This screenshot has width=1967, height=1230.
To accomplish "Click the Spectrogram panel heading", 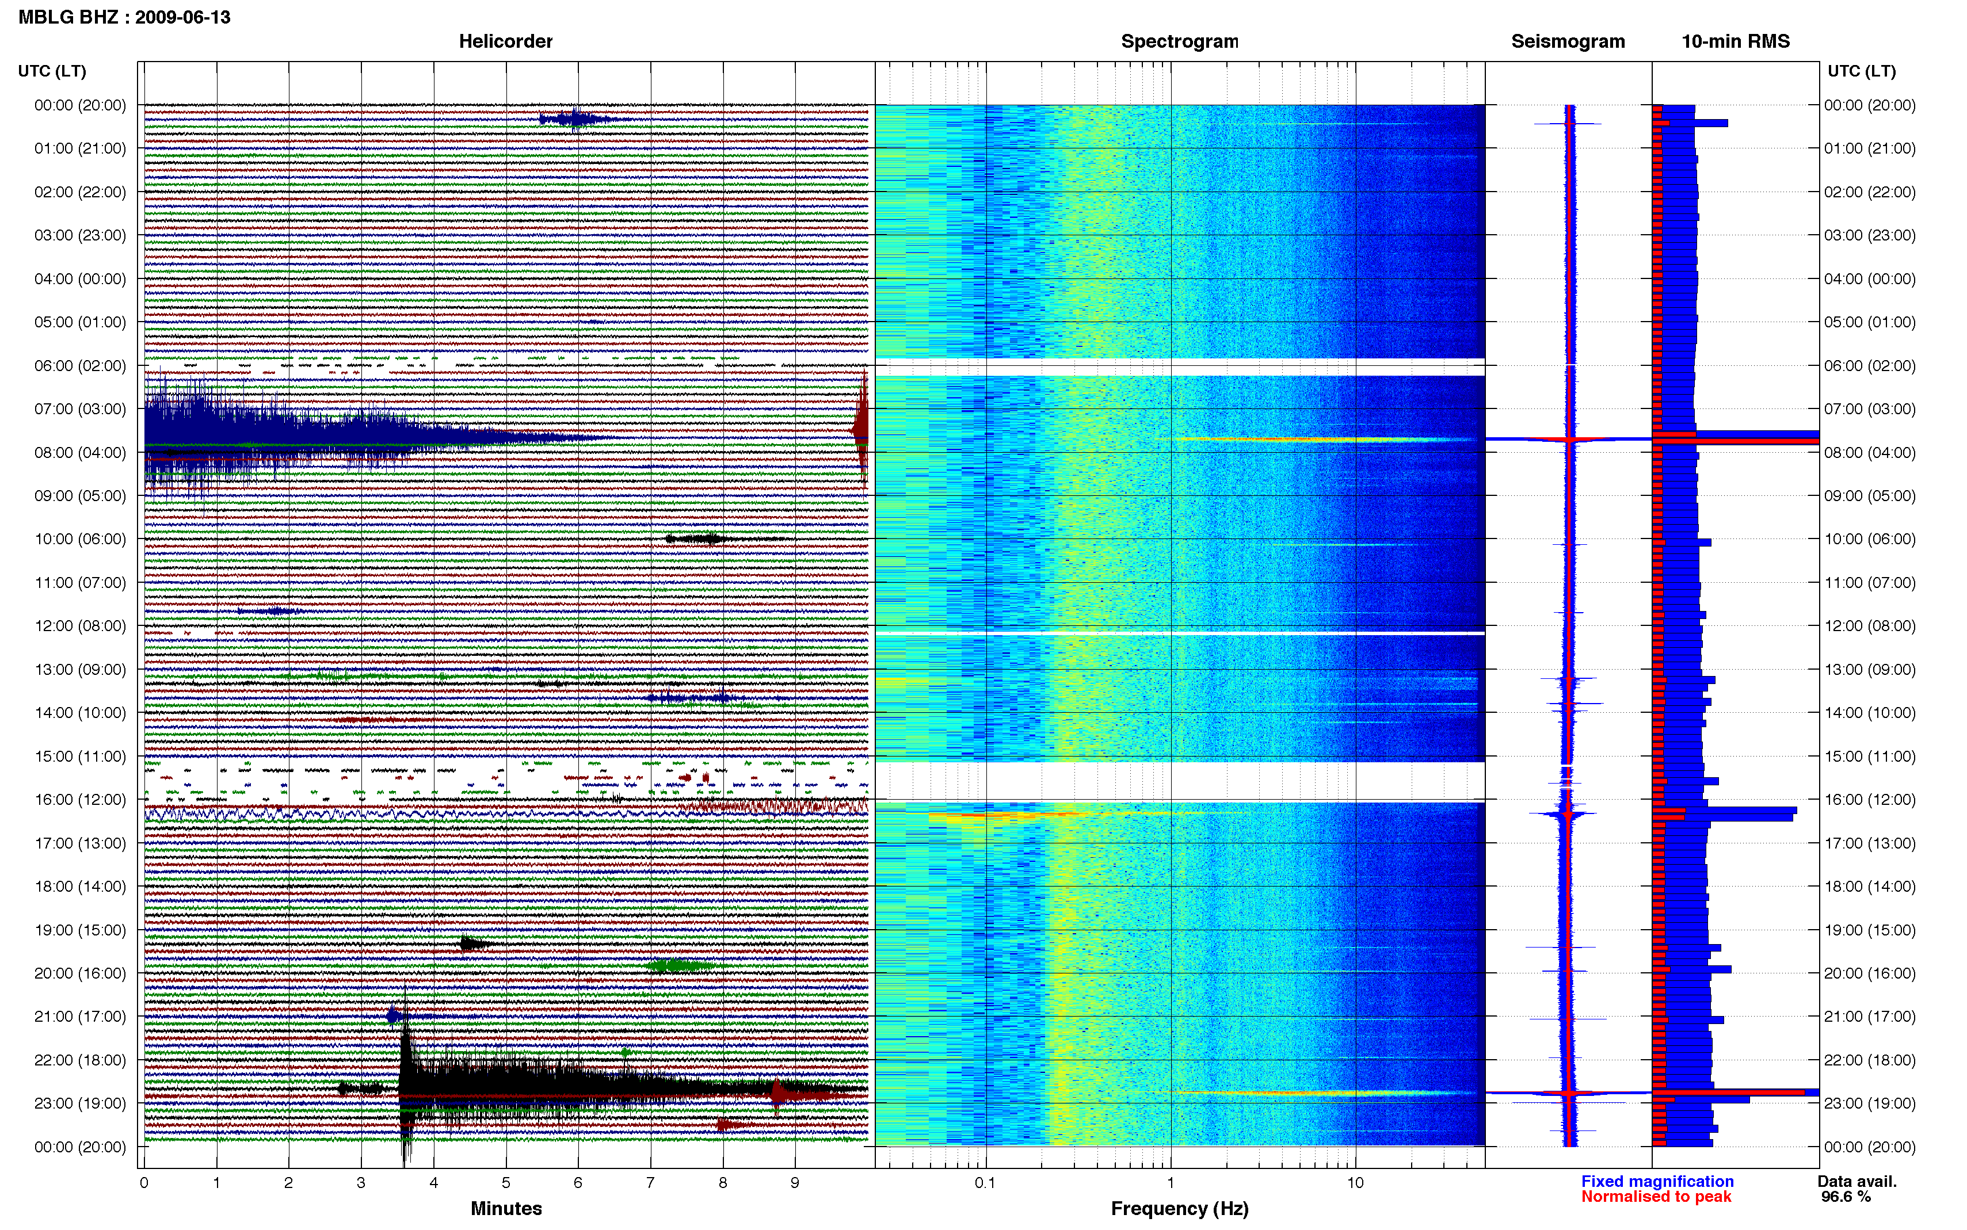I will (1180, 41).
